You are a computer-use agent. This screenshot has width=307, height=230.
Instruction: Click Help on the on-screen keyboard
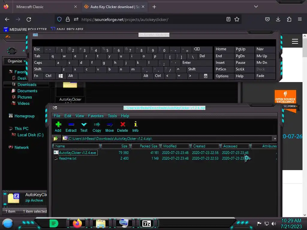pyautogui.click(x=244, y=76)
